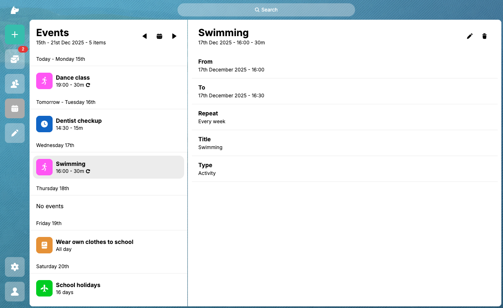Select the Dentist checkup event

[x=108, y=124]
